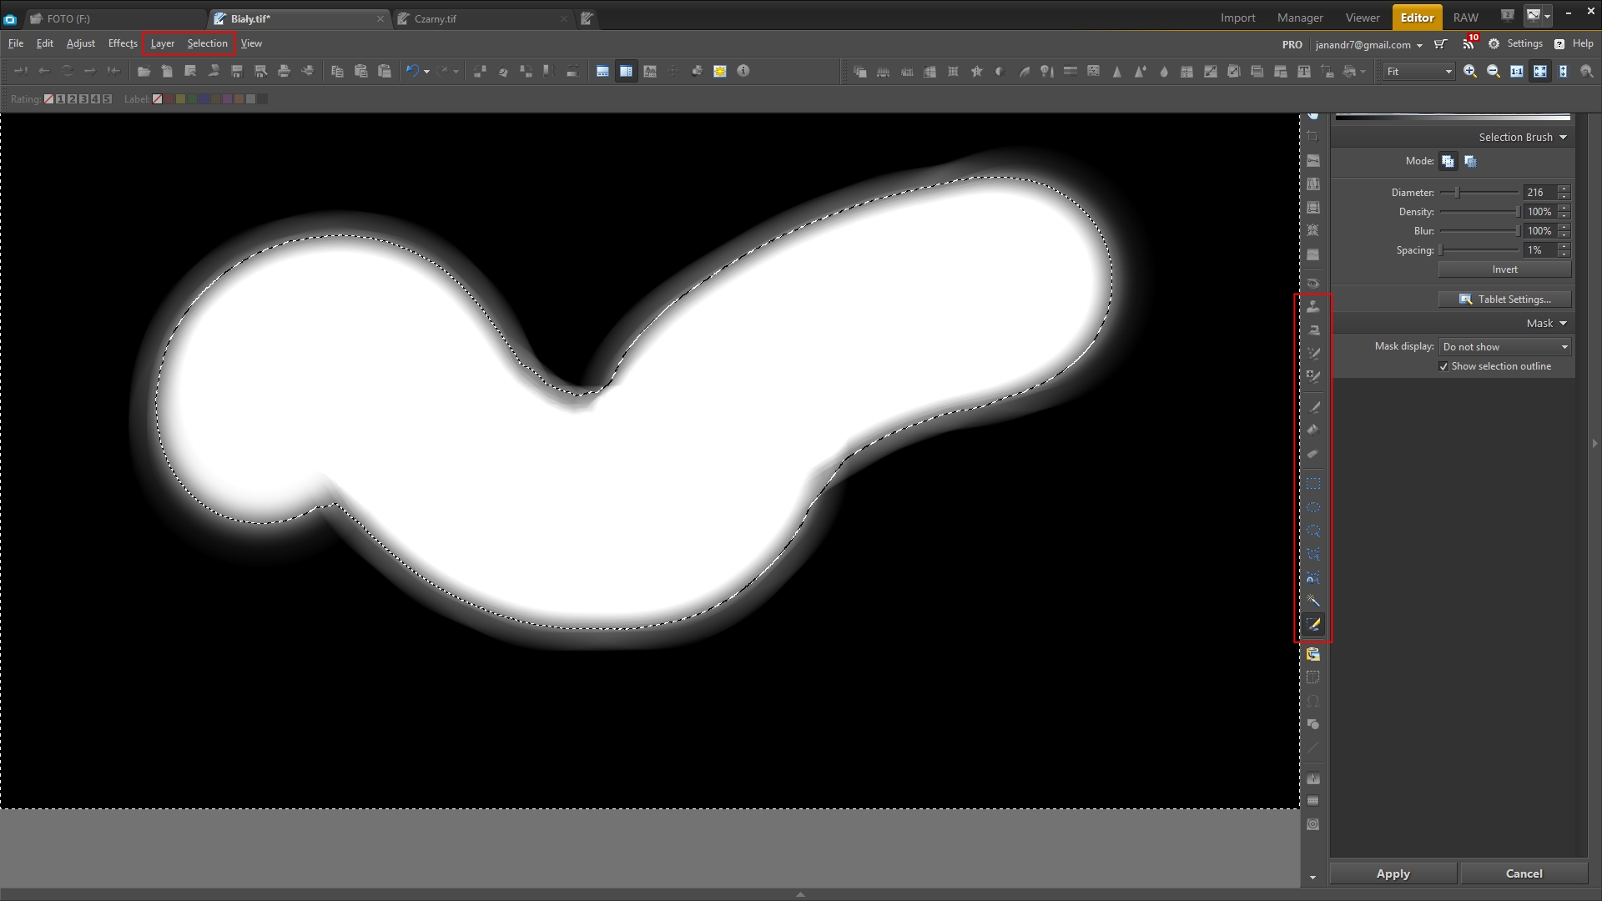Open the Selection menu
Viewport: 1602px width, 901px height.
pos(207,43)
